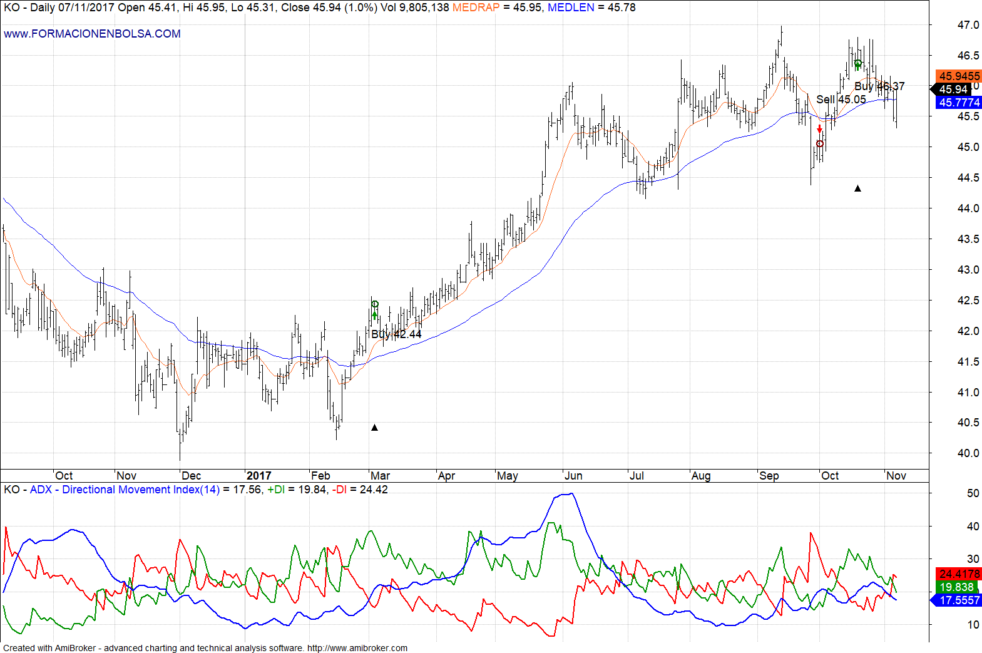Click the ADX - Directional Movement Index(14) title
Image resolution: width=982 pixels, height=653 pixels.
tap(125, 490)
